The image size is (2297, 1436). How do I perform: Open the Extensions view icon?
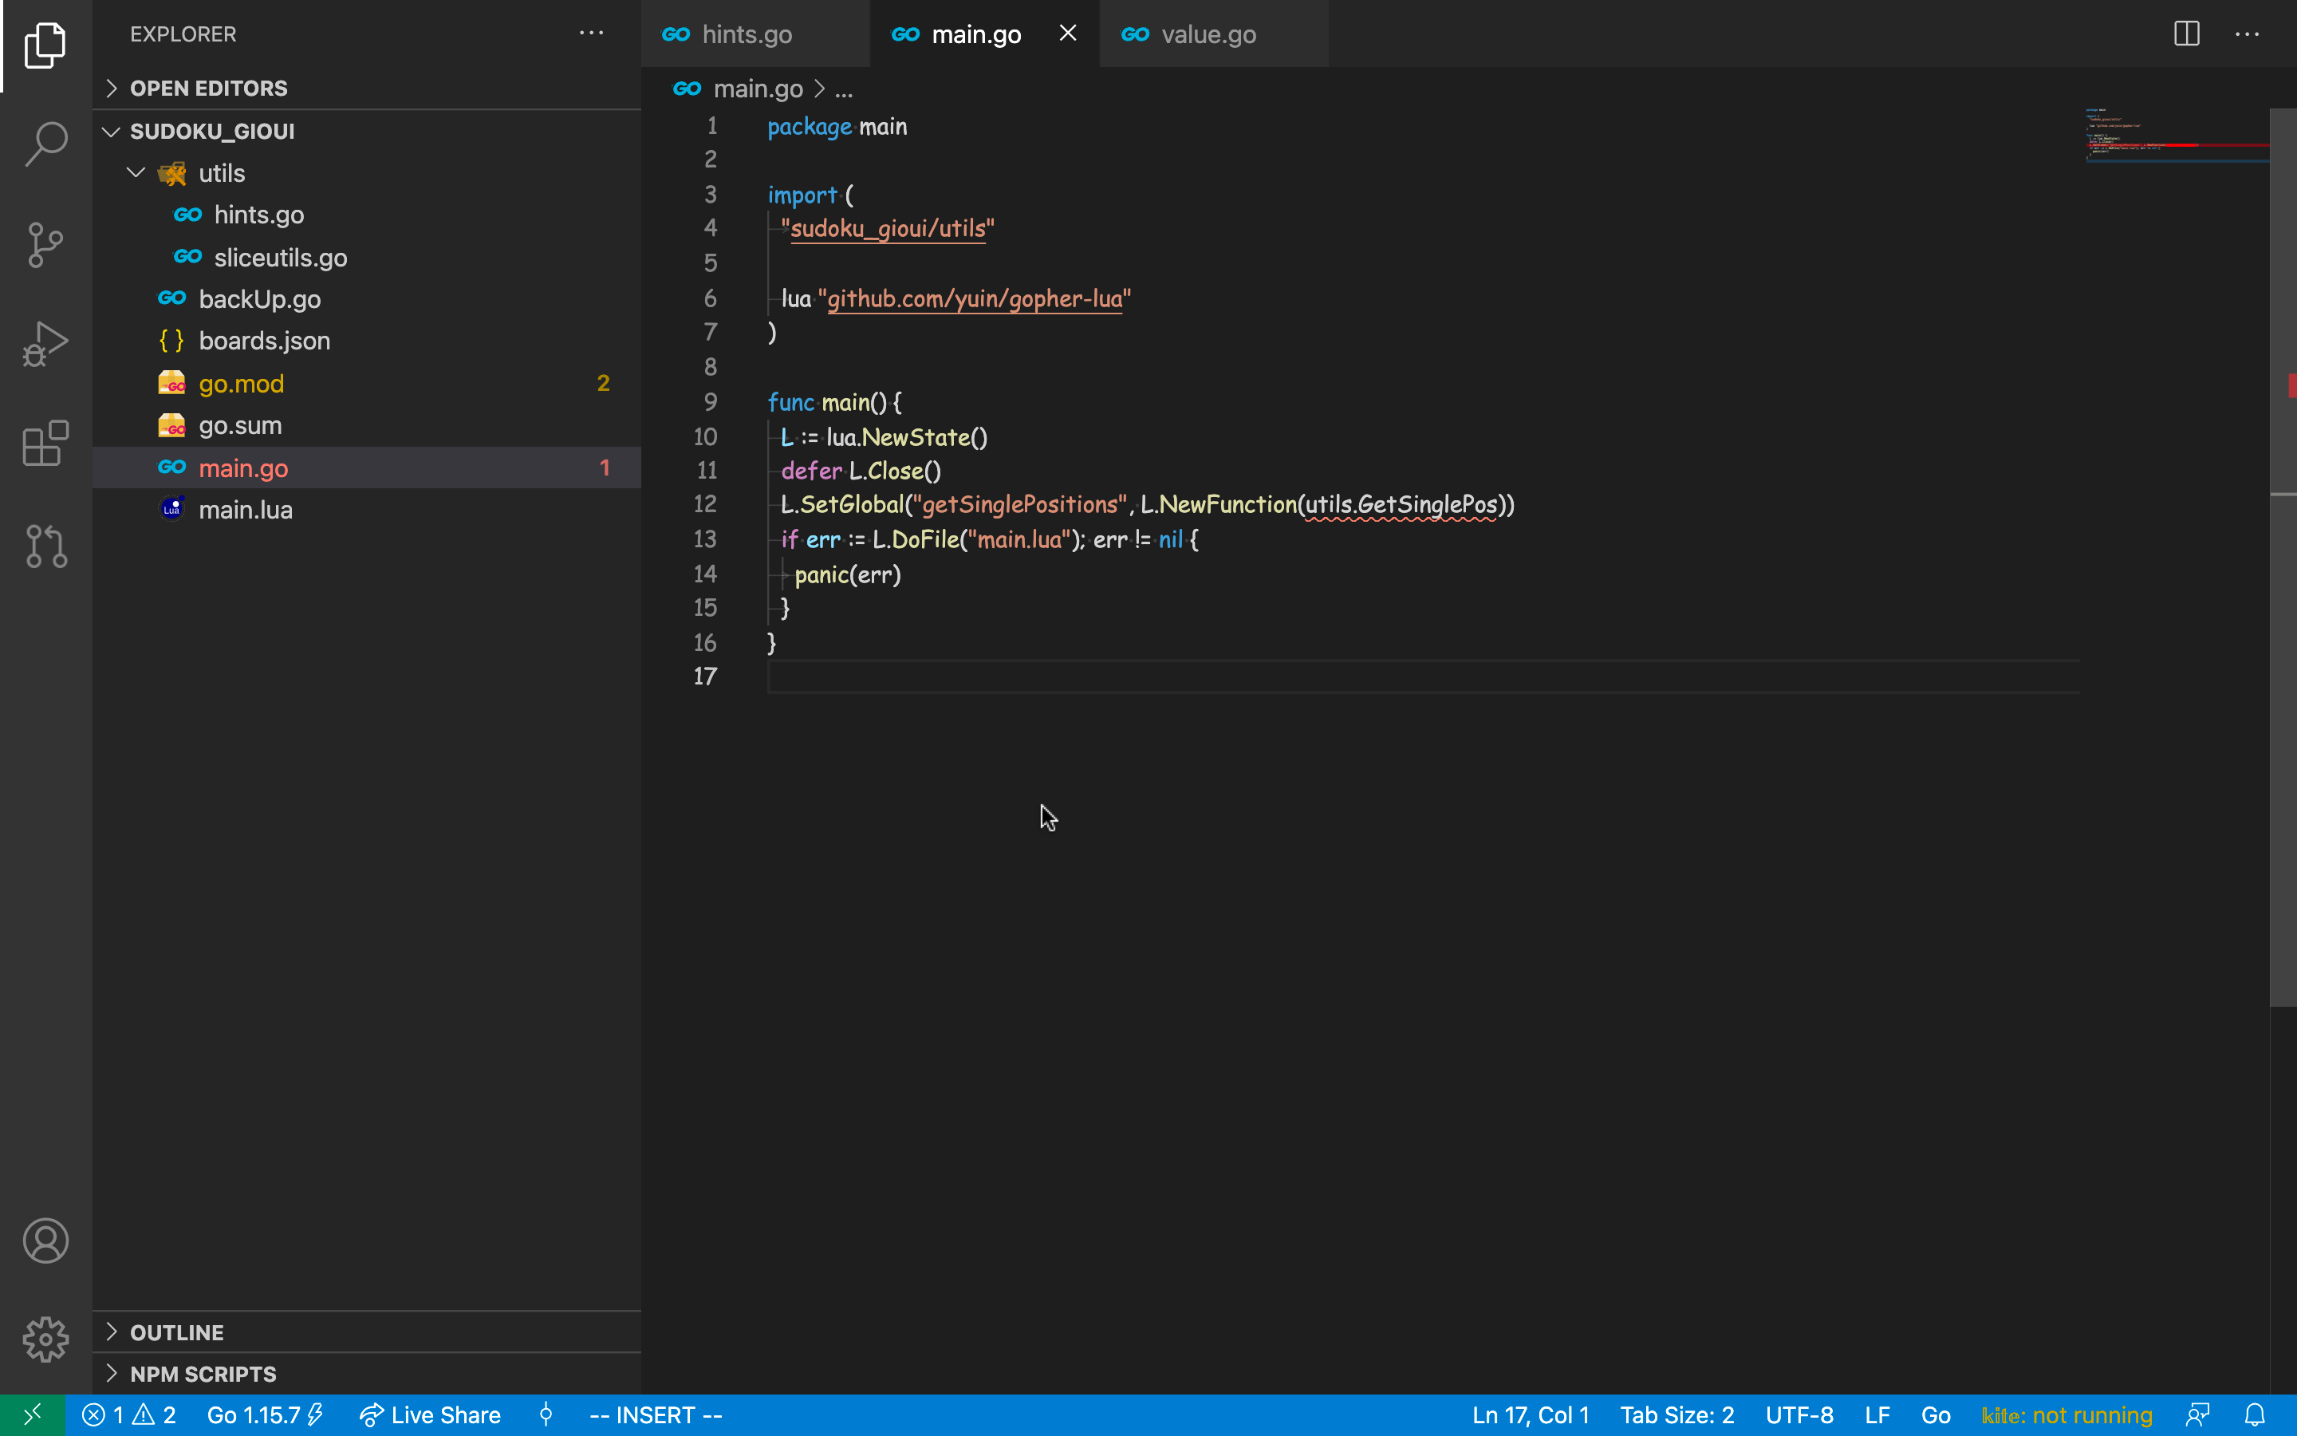pyautogui.click(x=45, y=444)
